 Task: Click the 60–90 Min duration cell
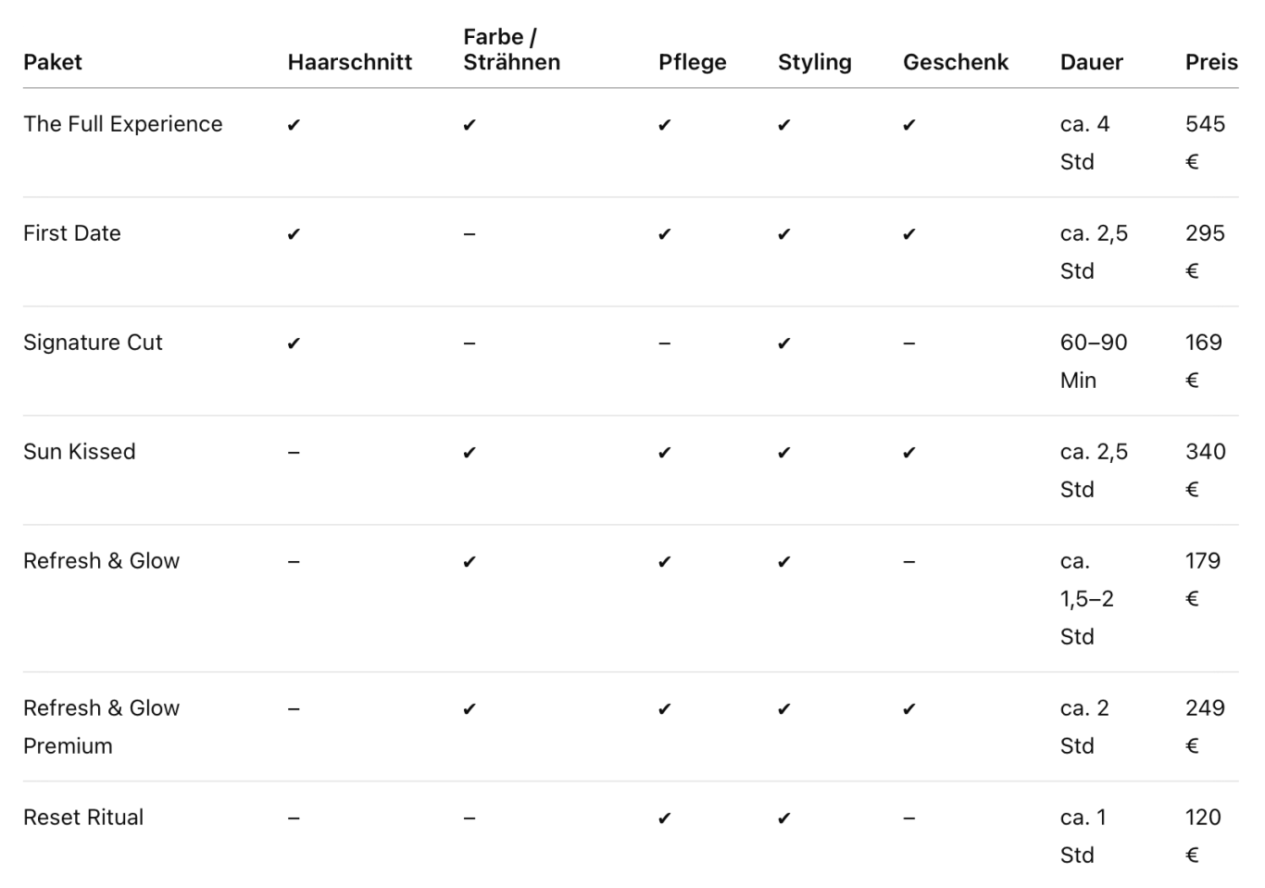1094,361
